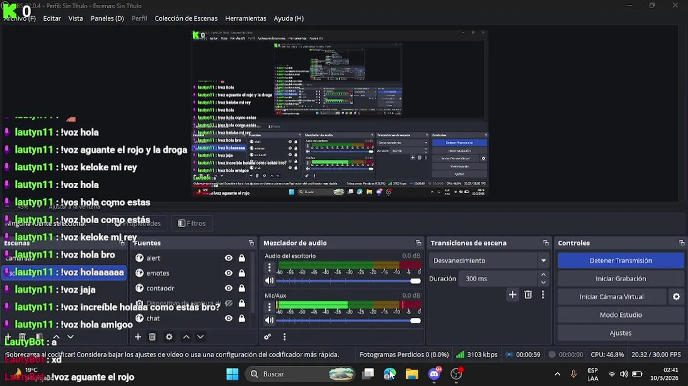Decrease the transition duration with the down stepper
The width and height of the screenshot is (688, 386).
point(543,283)
